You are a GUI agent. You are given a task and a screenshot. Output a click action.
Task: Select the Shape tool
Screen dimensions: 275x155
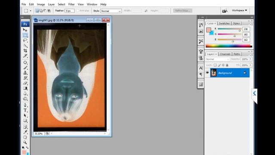pyautogui.click(x=25, y=121)
